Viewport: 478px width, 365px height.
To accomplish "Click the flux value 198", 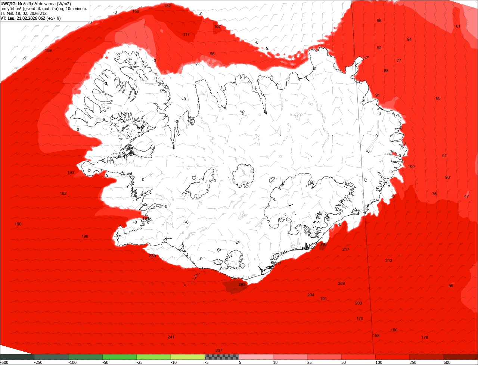I will (x=85, y=236).
